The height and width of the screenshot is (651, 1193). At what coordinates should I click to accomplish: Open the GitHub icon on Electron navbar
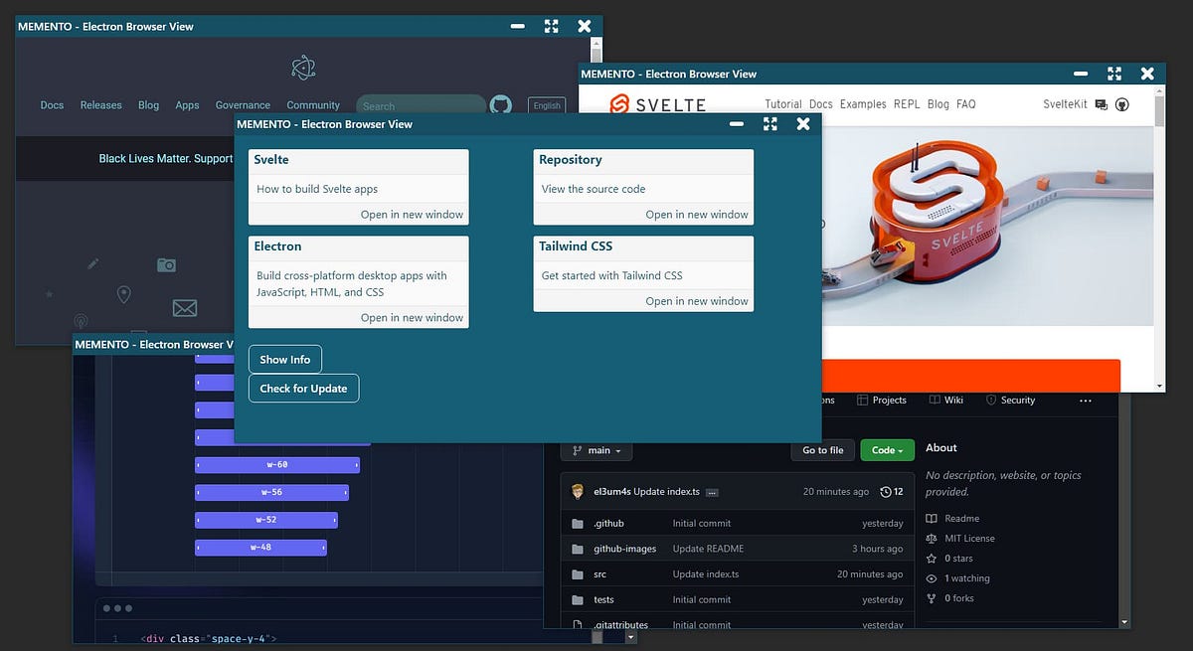click(500, 105)
